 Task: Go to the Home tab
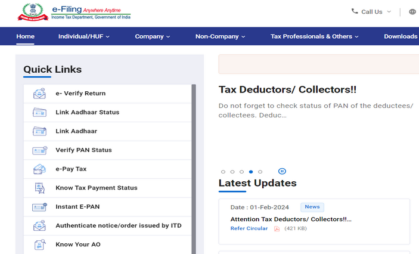[x=25, y=36]
